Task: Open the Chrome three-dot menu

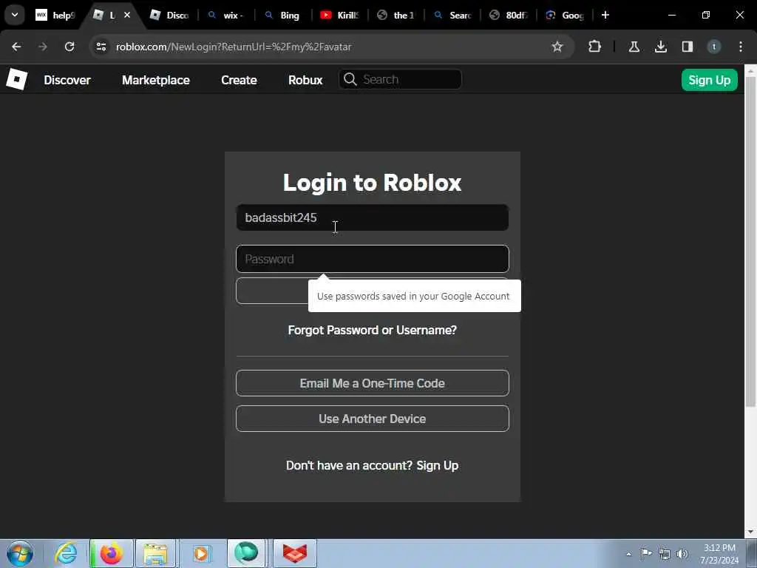Action: 741,47
